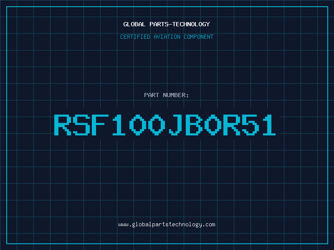Select the CERTIFIED AVIATION COMPONENT subtitle
This screenshot has height=250, width=334.
click(167, 37)
